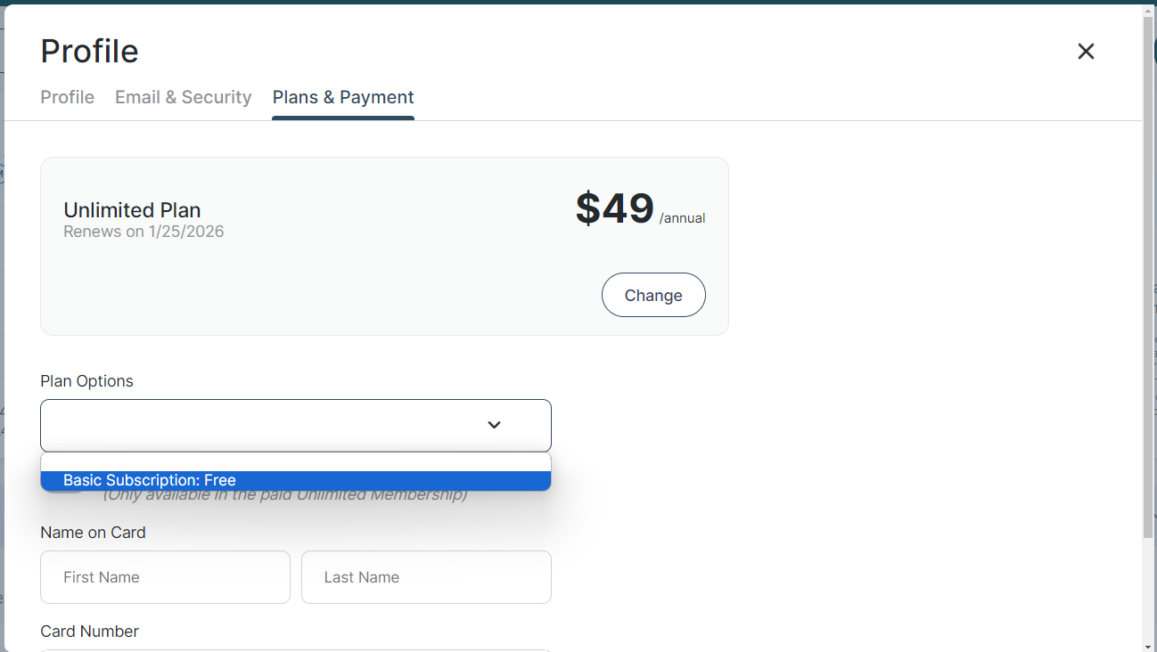
Task: Click the $49 annual price text
Action: [x=615, y=208]
